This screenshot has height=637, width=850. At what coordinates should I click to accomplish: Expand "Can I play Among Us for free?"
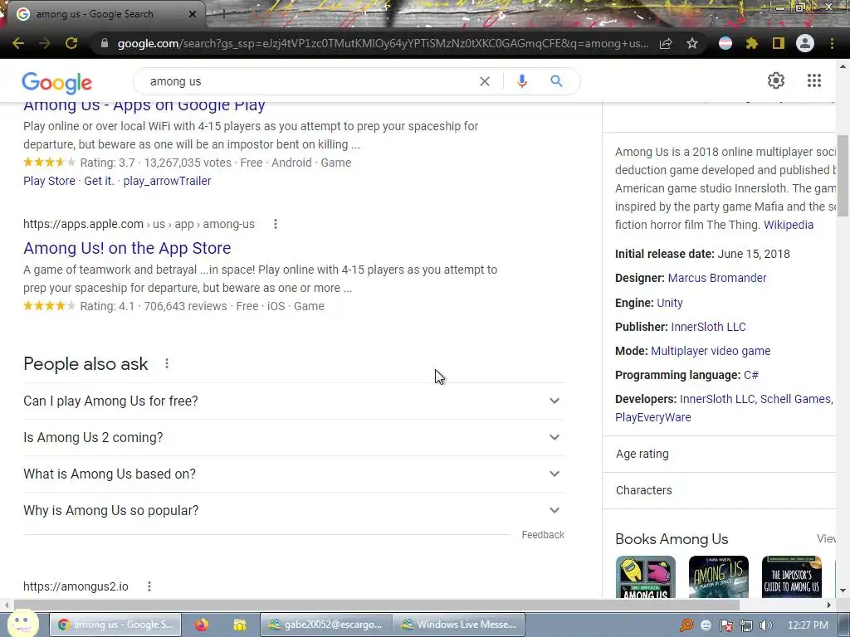point(294,401)
